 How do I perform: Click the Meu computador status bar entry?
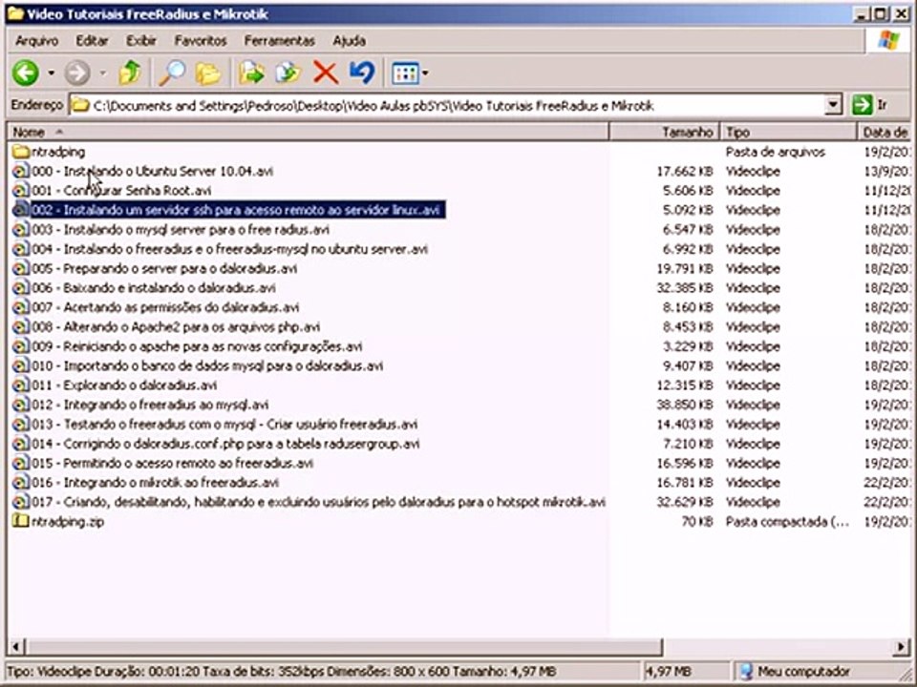[x=794, y=671]
